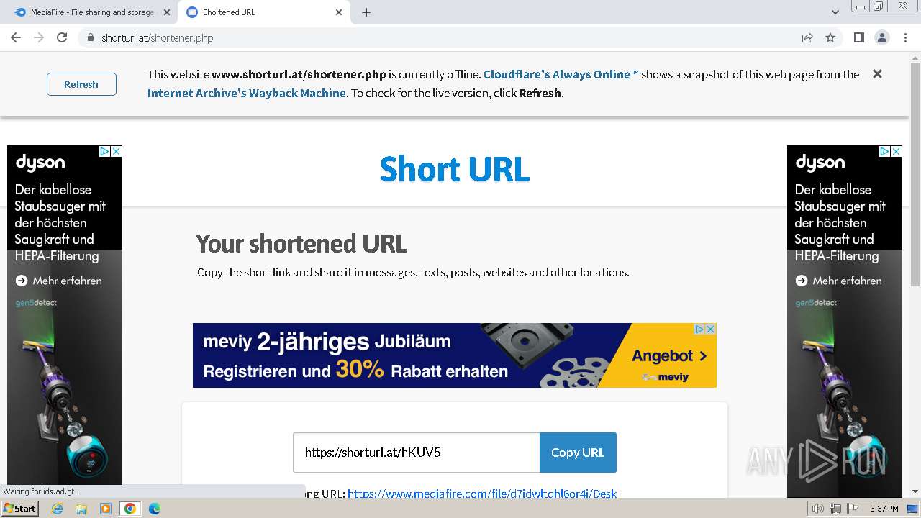Close the right dyson ad
This screenshot has height=518, width=921.
tap(897, 151)
